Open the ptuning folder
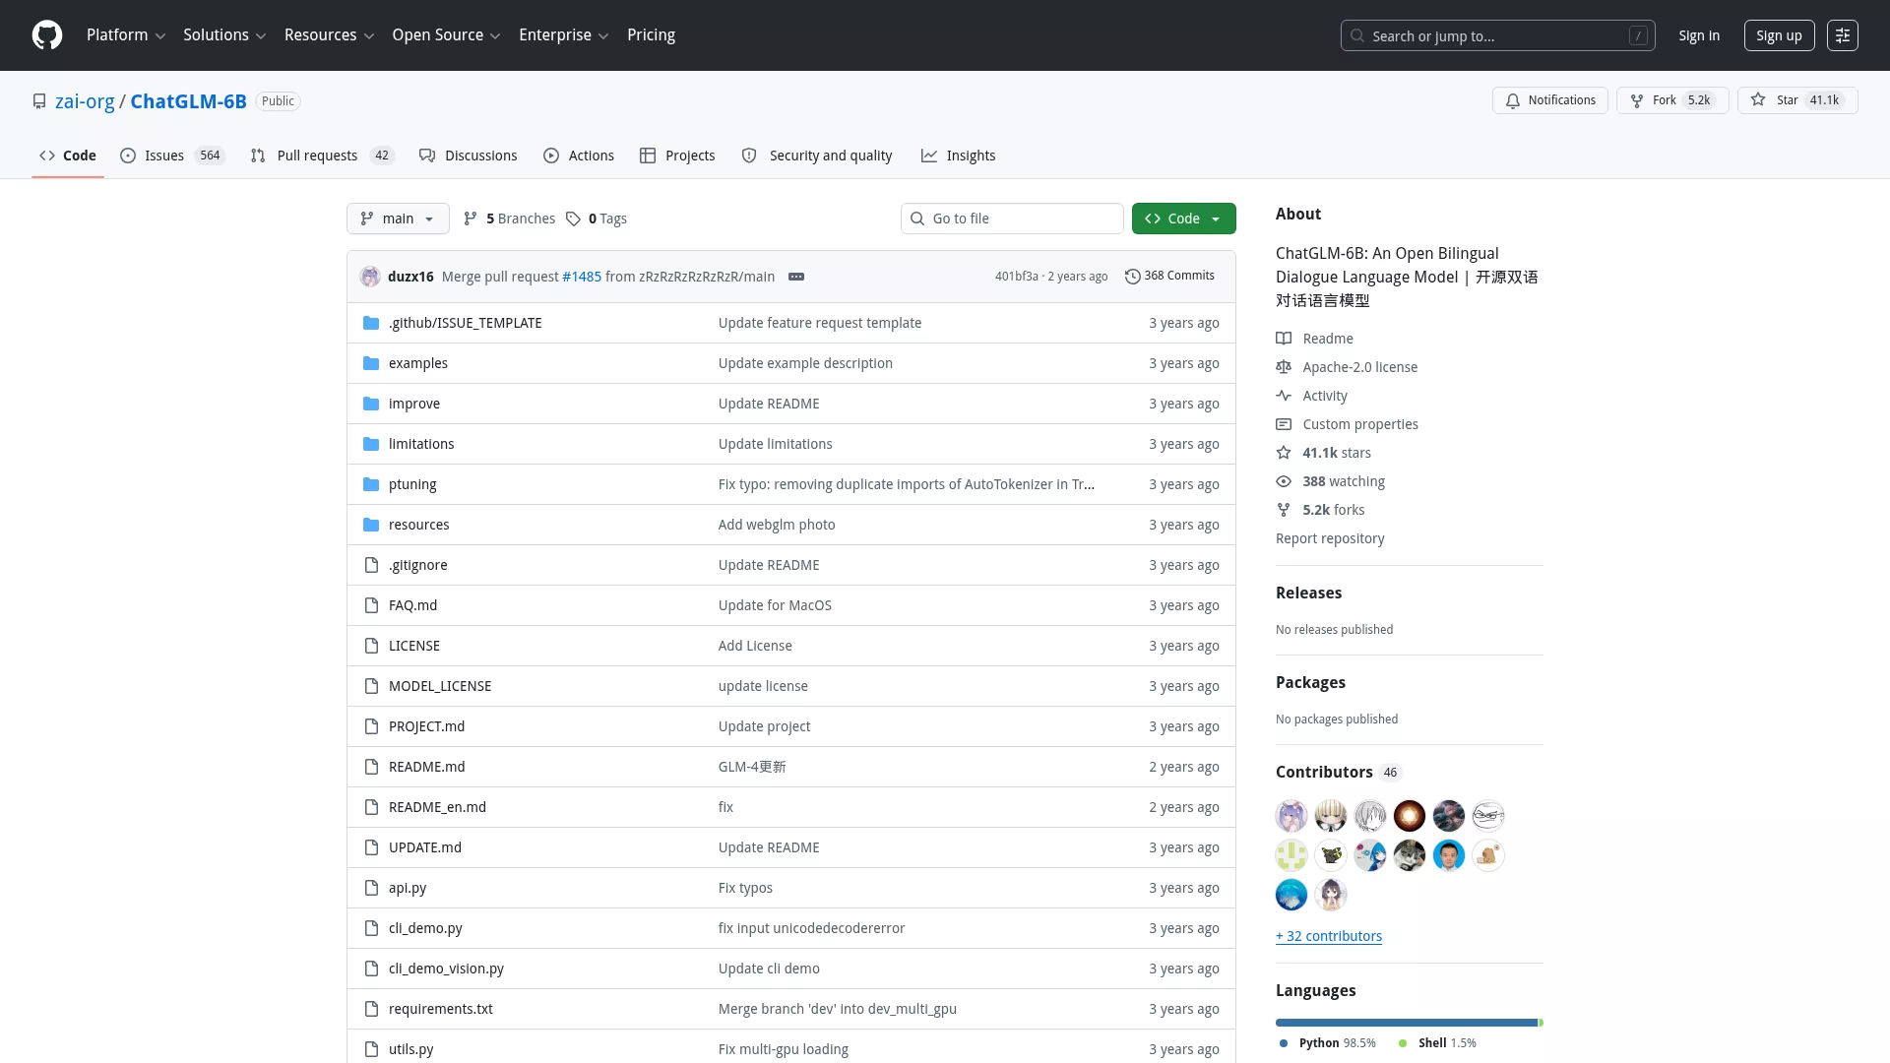The height and width of the screenshot is (1063, 1890). (x=411, y=484)
